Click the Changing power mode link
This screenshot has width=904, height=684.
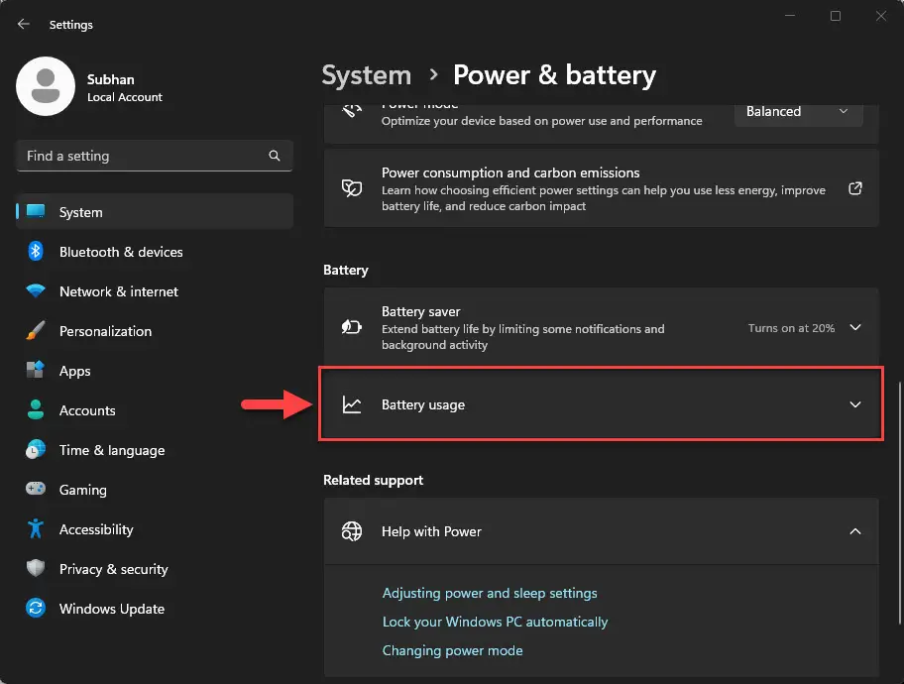coord(452,650)
